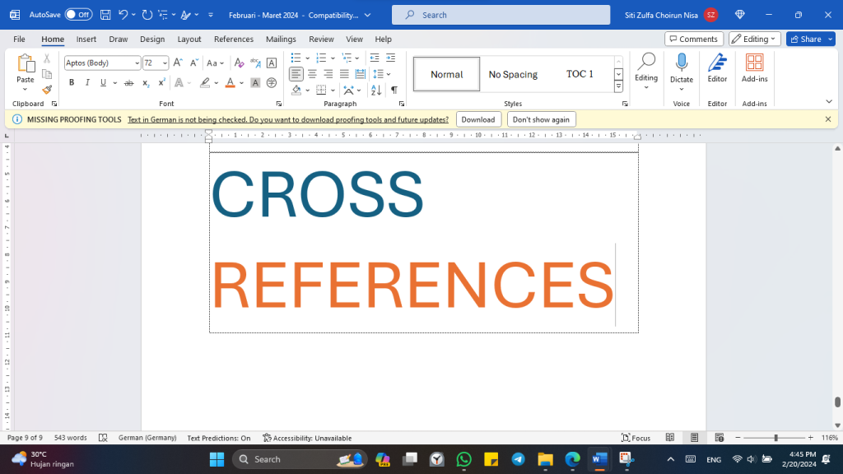Dismiss proofing banner with Don't show again
The image size is (843, 474).
(541, 118)
